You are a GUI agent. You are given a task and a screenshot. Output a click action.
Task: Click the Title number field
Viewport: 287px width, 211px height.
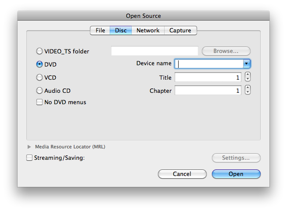click(208, 77)
